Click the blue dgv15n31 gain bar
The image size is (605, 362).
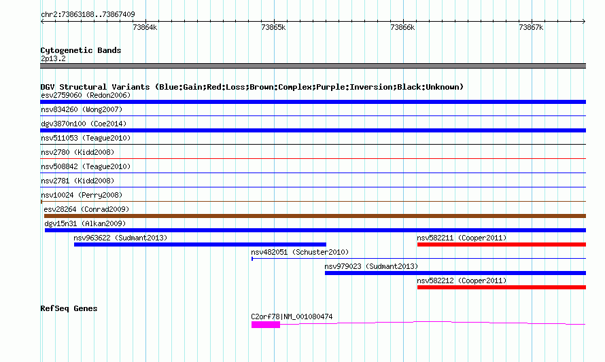[x=315, y=230]
